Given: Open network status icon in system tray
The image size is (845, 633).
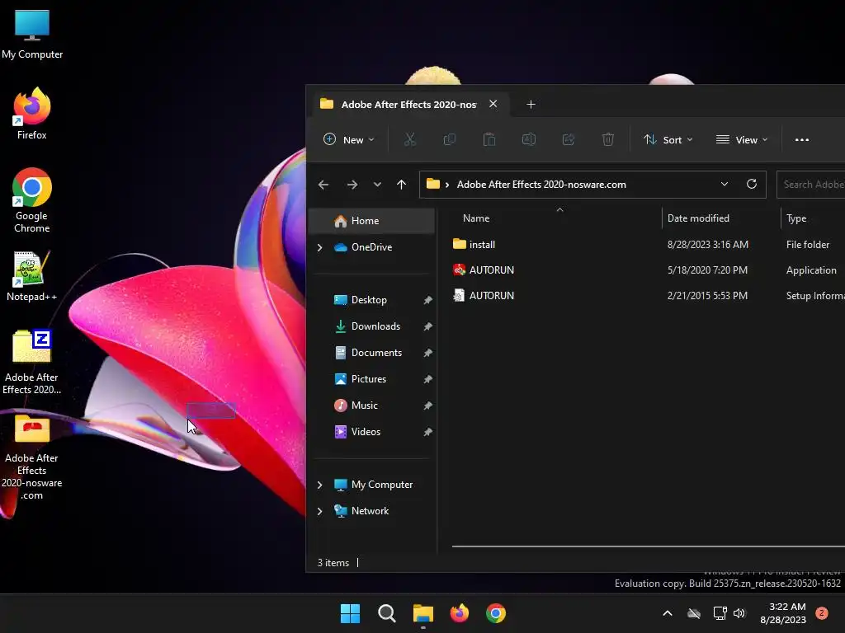Looking at the screenshot, I should point(720,613).
